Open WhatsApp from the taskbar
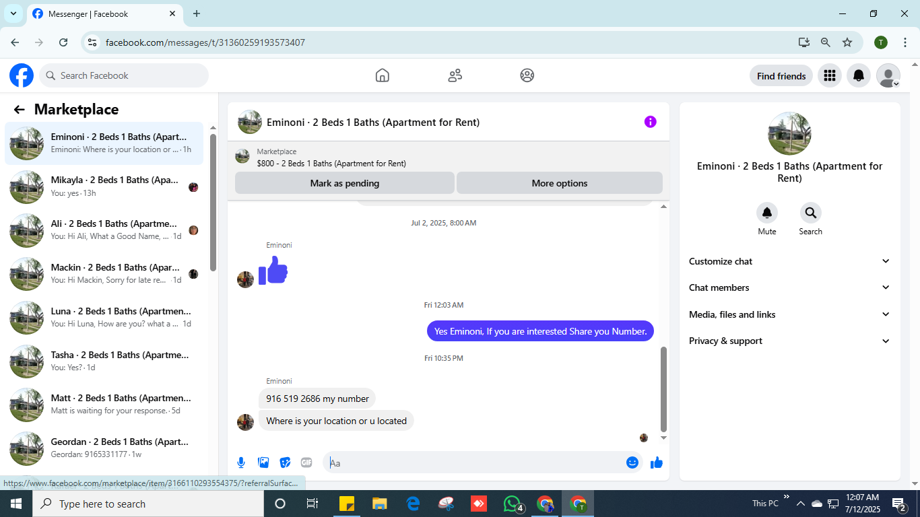The image size is (920, 517). tap(513, 504)
